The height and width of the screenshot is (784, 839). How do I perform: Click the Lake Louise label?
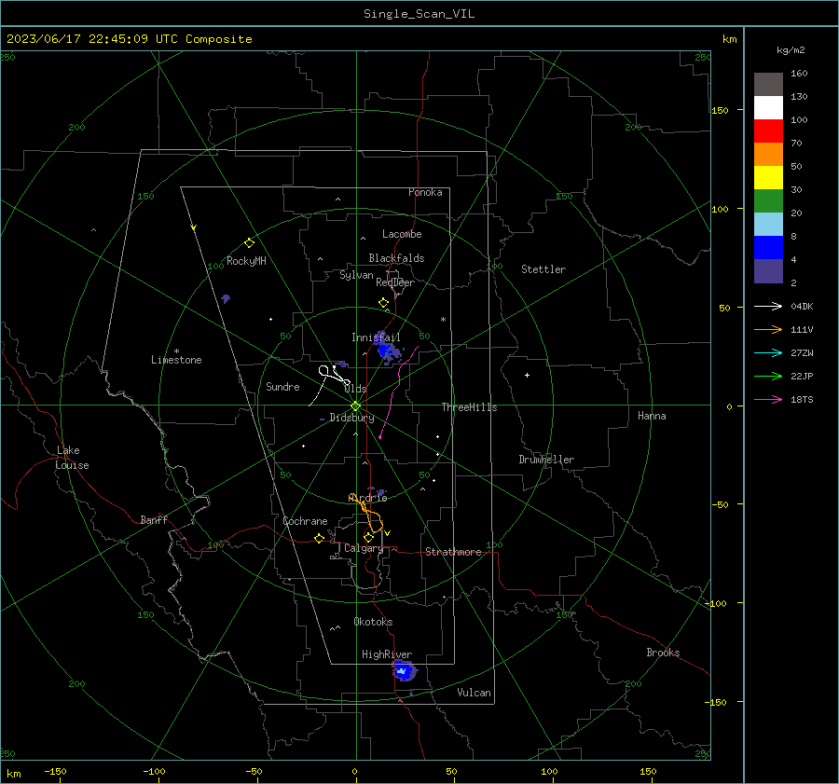(72, 458)
